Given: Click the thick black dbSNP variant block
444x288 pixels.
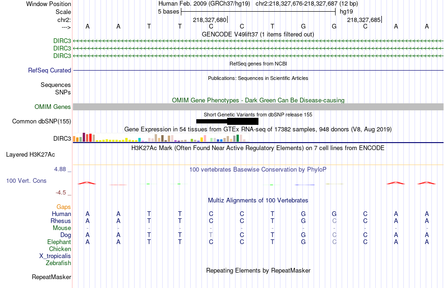Looking at the screenshot, I should [x=243, y=121].
